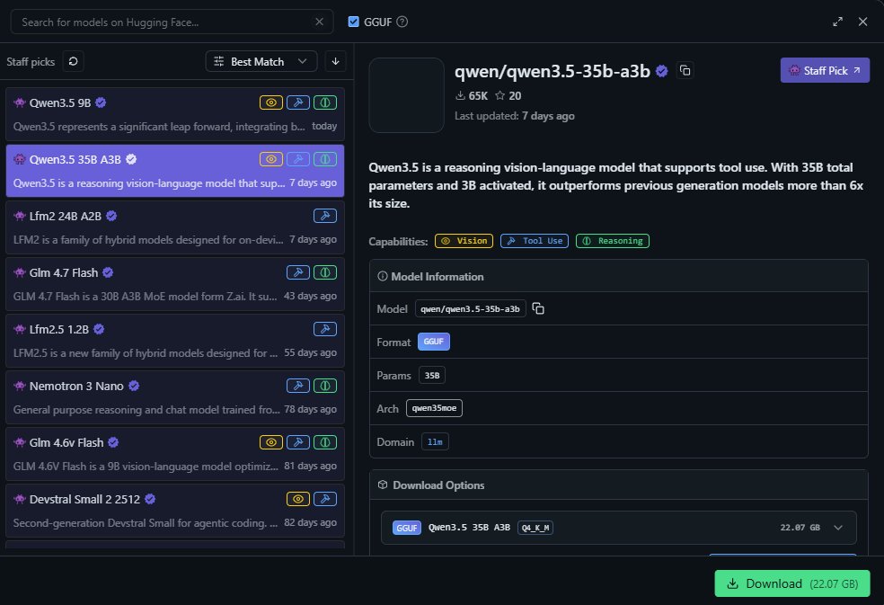Click the search models input field
Screen dimensions: 884x605
tap(172, 22)
